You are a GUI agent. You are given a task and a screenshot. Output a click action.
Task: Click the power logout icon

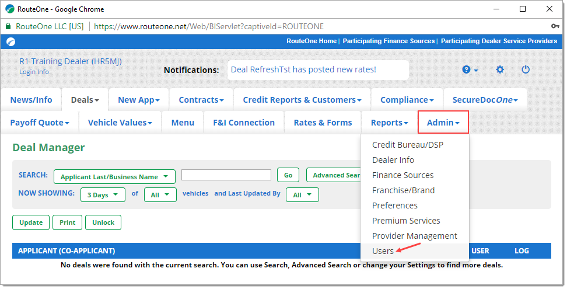coord(526,69)
